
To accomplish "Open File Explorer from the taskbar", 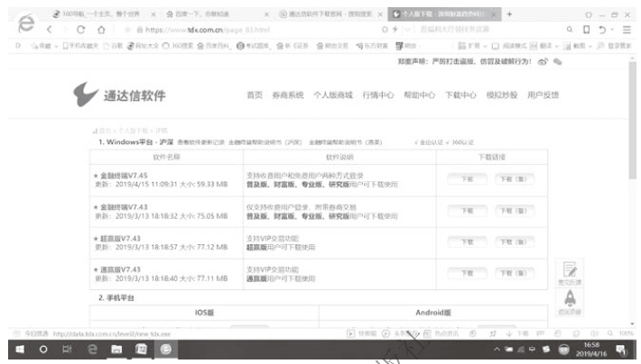I will point(116,350).
